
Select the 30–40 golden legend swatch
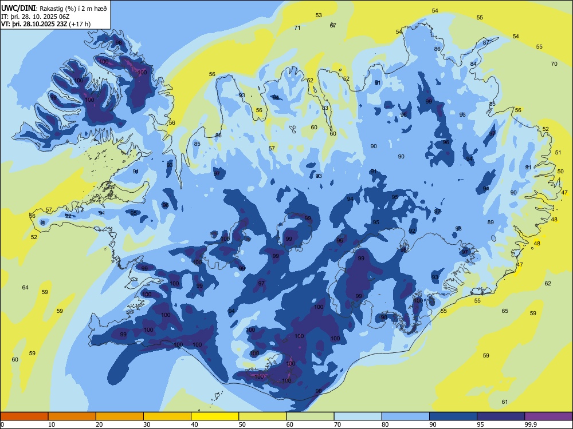167,416
